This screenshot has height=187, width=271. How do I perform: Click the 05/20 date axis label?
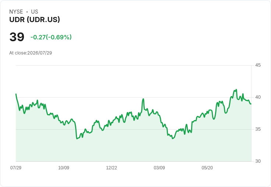tap(207, 167)
